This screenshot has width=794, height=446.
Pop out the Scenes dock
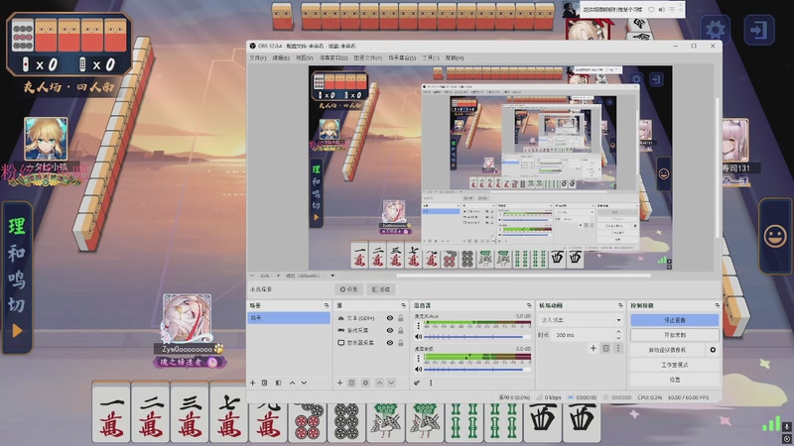point(327,305)
